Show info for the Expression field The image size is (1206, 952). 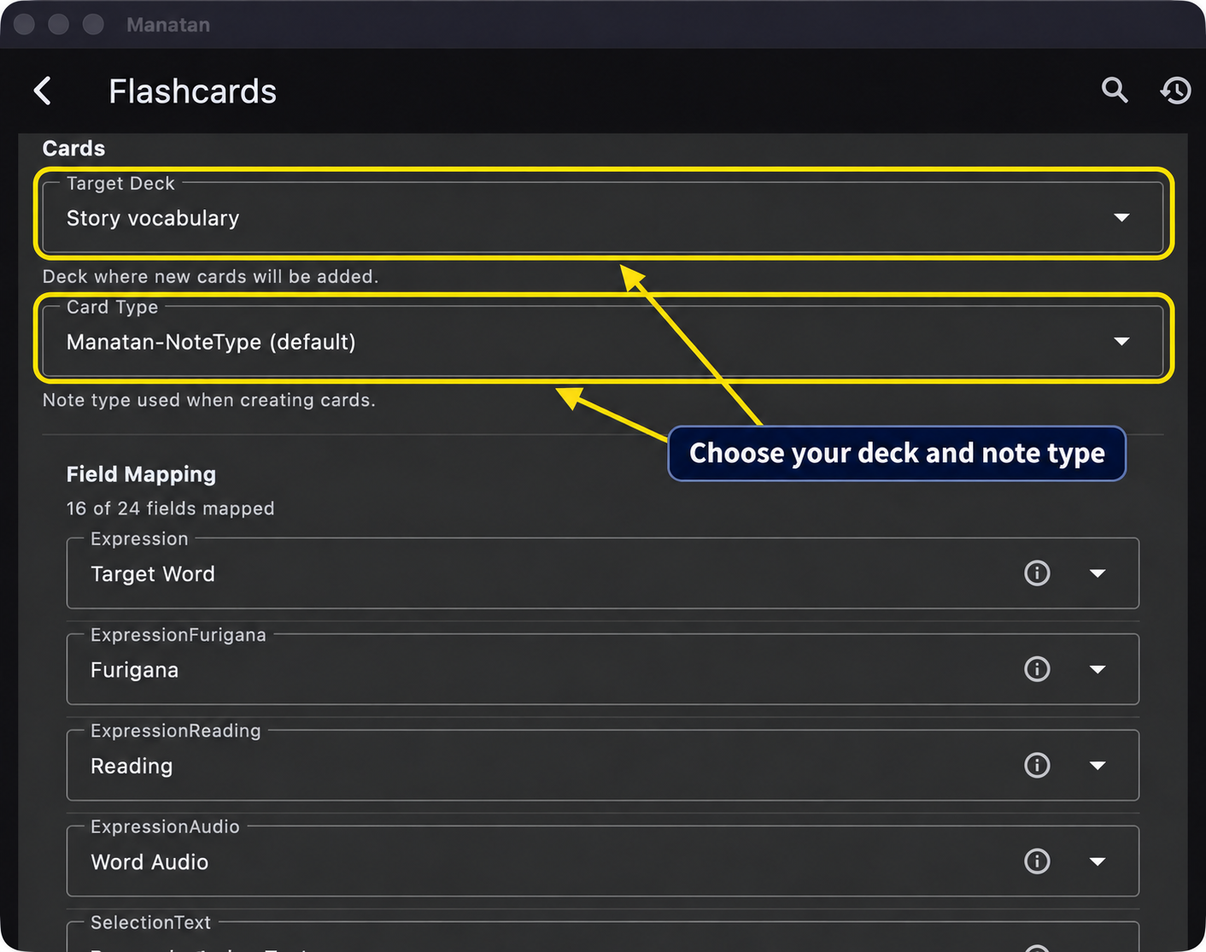pos(1037,573)
